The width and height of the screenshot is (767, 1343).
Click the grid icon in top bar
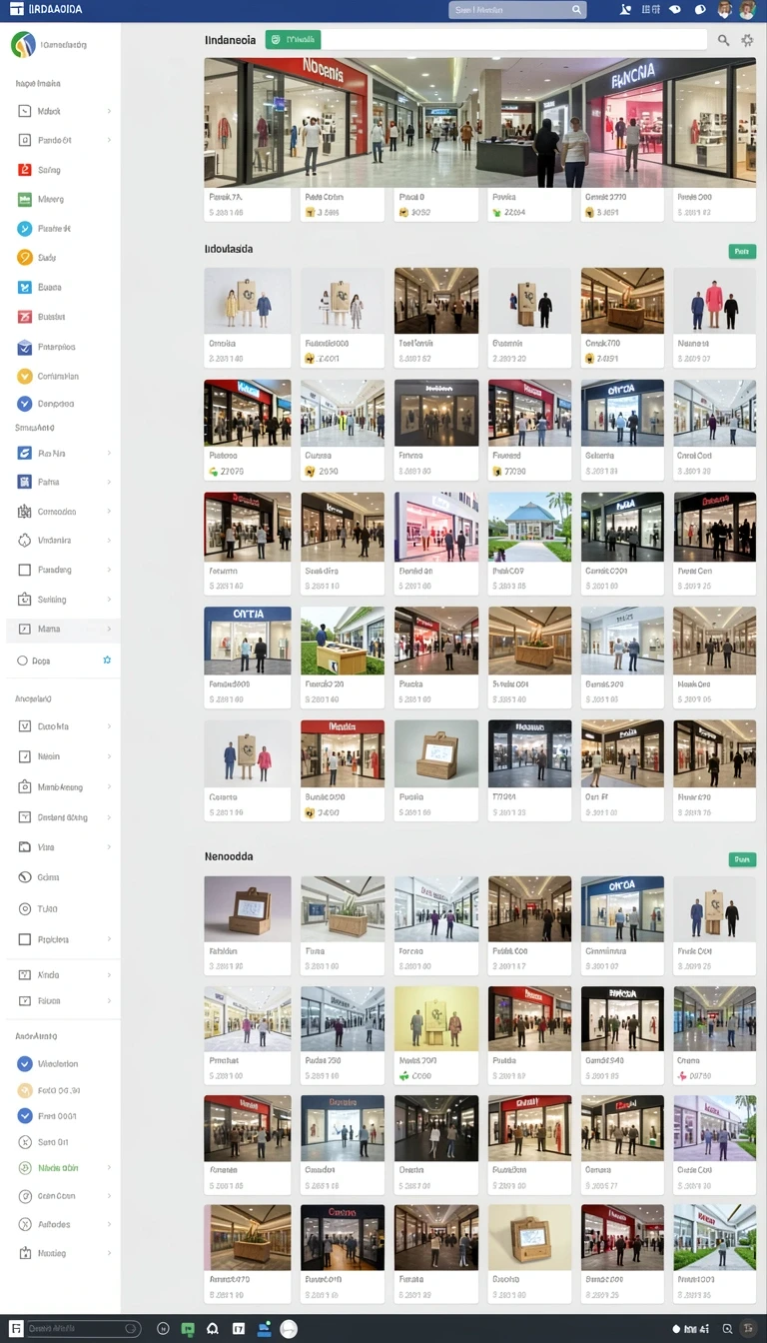pos(650,10)
